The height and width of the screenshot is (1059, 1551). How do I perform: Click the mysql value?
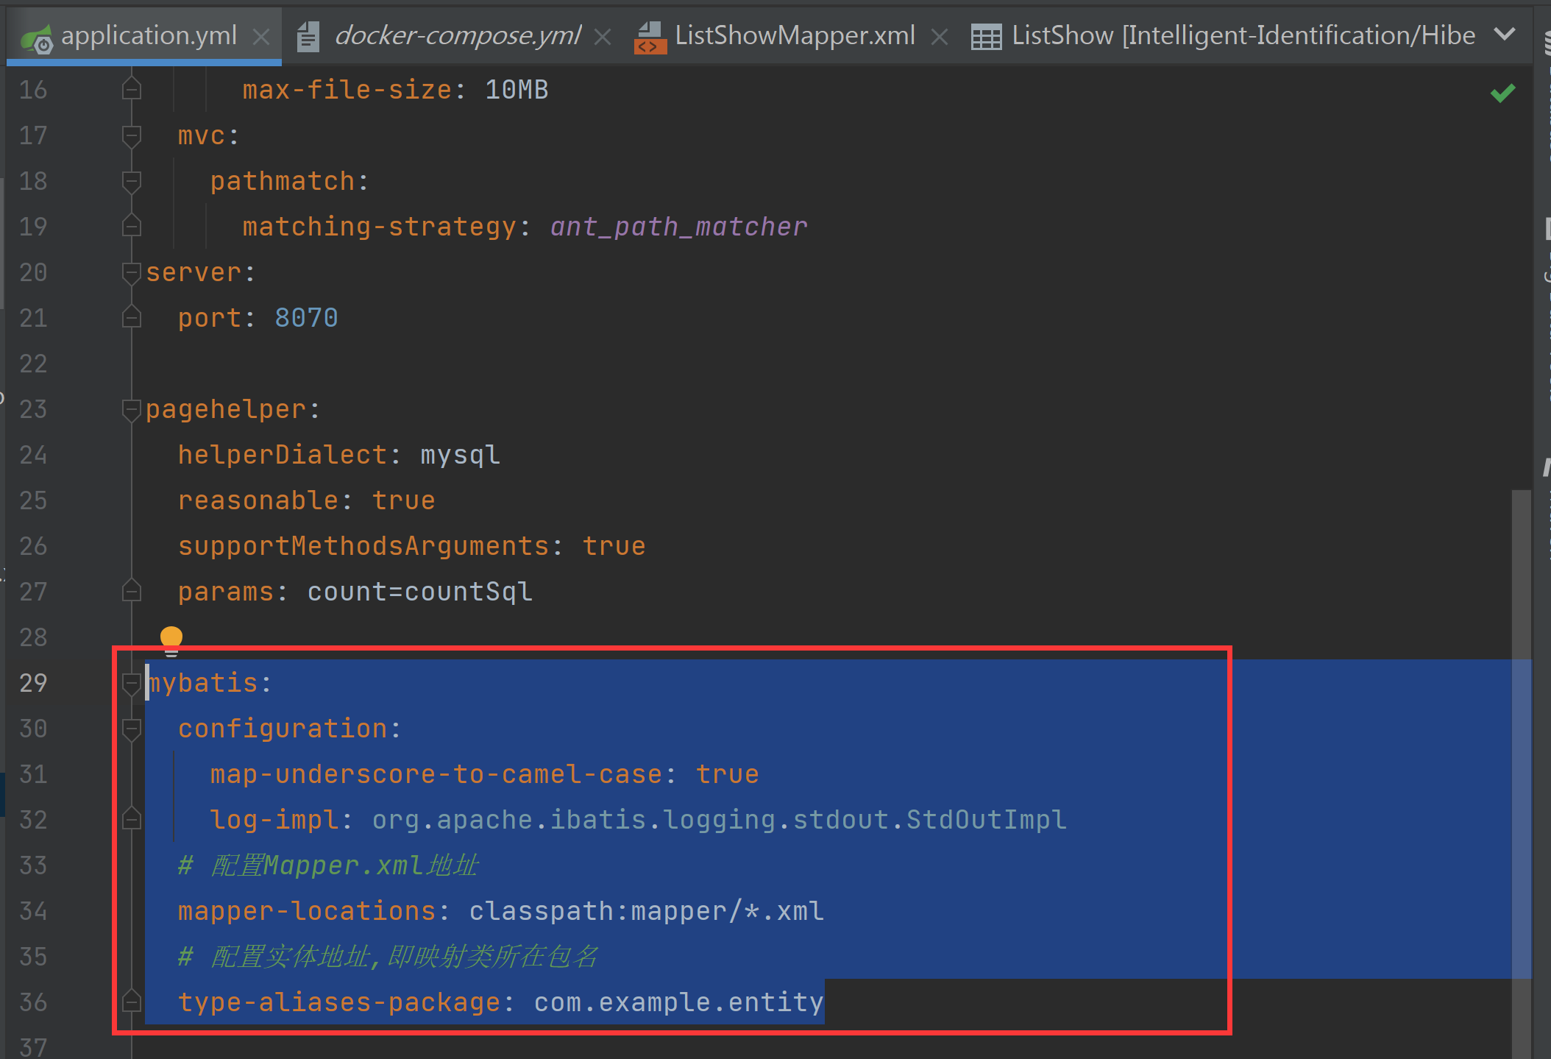[461, 455]
